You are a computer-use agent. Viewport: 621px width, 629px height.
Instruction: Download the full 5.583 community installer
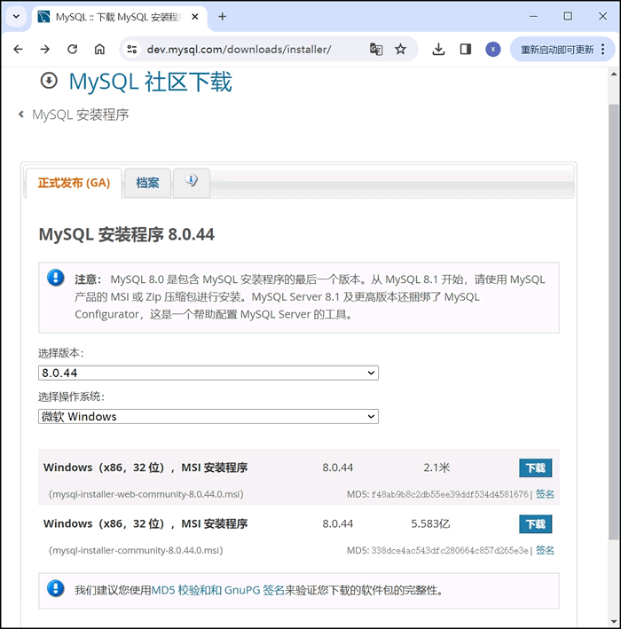pyautogui.click(x=535, y=524)
